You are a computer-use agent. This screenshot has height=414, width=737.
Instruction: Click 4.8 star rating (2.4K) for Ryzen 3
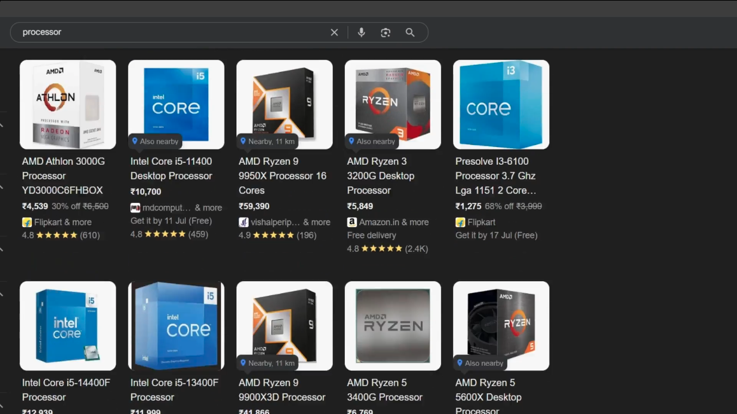point(388,249)
